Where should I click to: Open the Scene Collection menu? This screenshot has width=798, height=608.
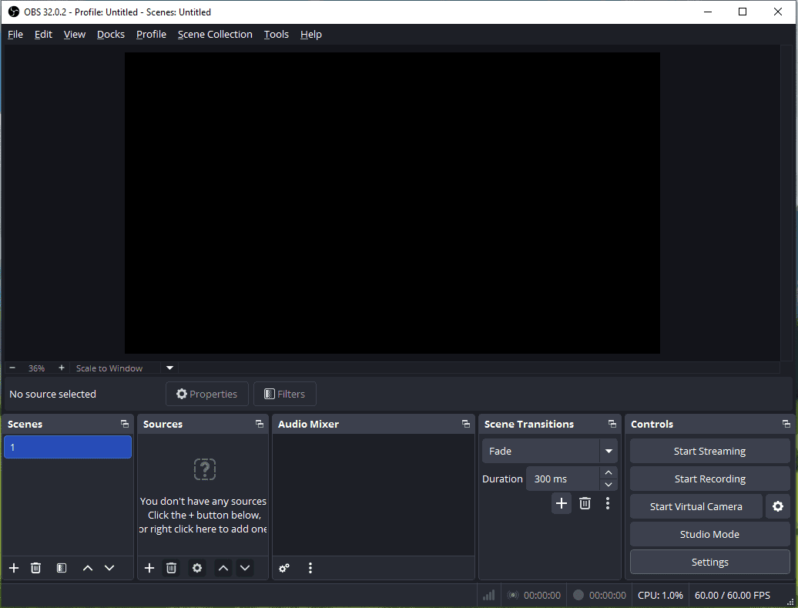215,34
